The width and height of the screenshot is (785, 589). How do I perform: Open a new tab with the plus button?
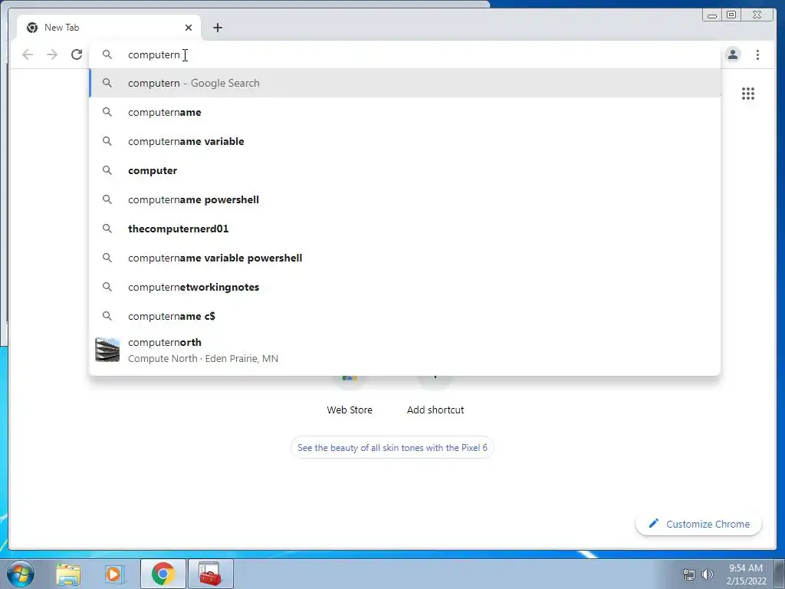pos(217,28)
